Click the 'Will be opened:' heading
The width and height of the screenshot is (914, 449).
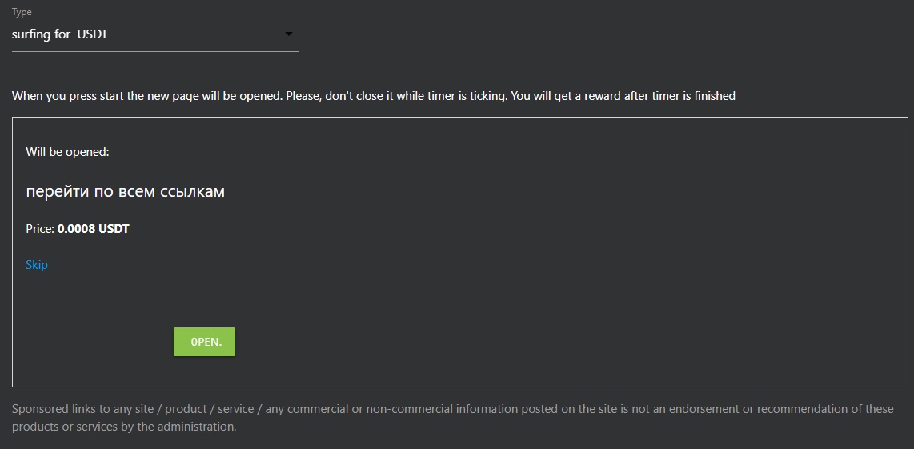tap(67, 152)
